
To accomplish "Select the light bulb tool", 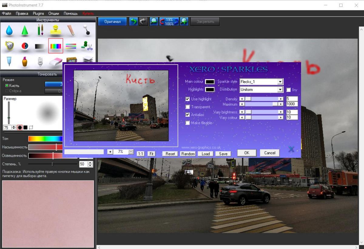I will [x=40, y=62].
